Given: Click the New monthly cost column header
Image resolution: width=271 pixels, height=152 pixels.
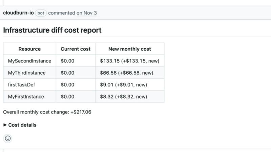Looking at the screenshot, I should [130, 49].
